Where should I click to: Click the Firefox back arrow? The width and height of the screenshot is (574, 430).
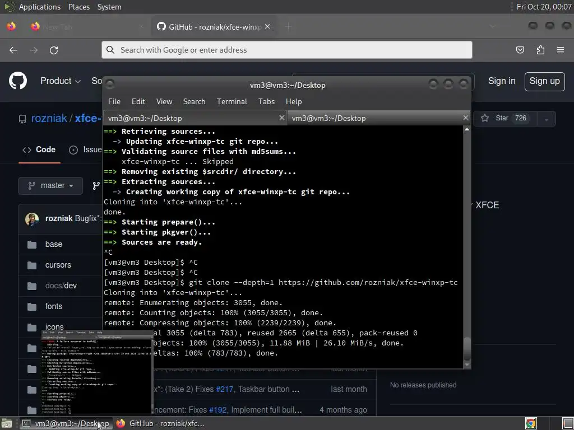(x=13, y=50)
